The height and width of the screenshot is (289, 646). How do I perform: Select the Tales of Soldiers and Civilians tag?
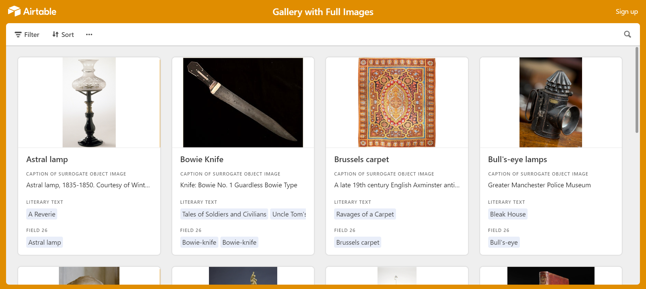[x=224, y=214]
